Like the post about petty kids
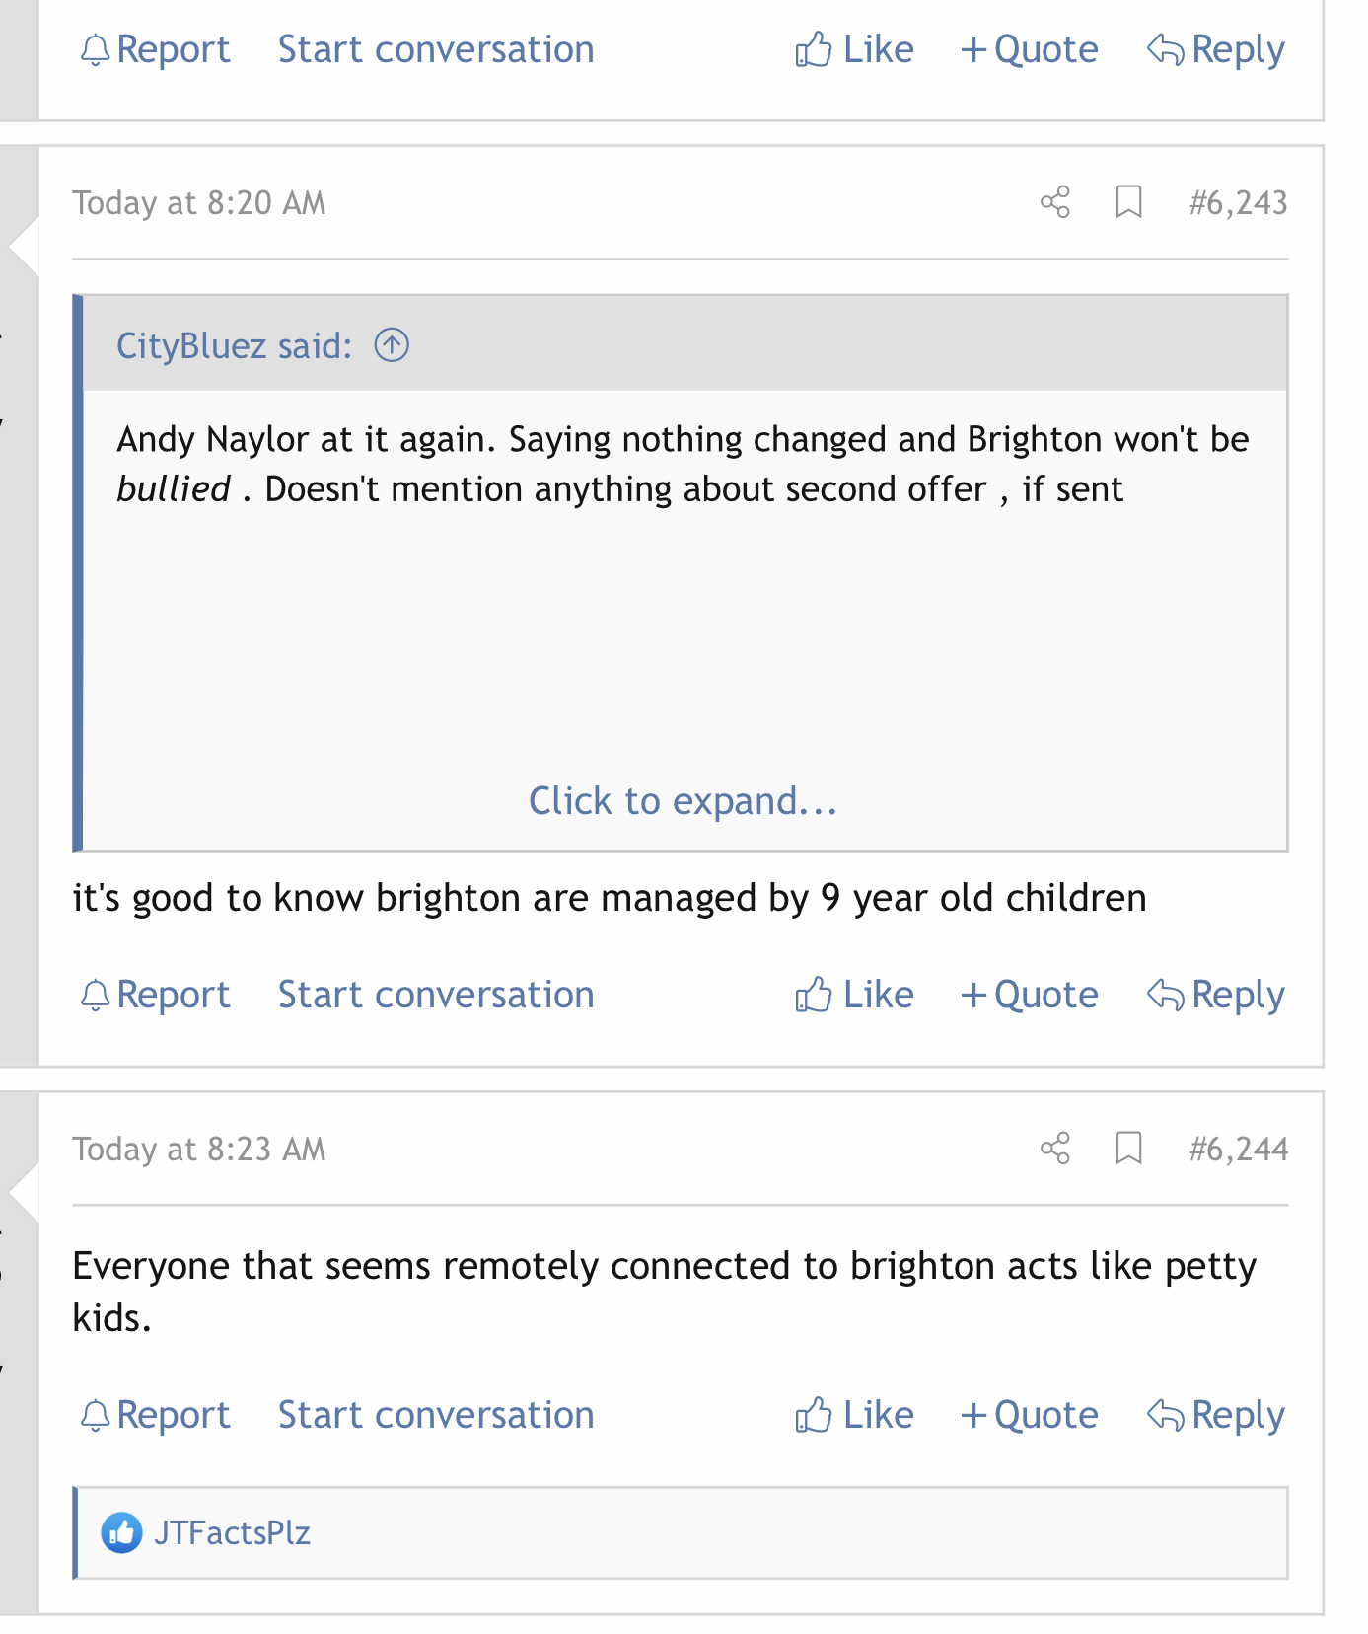This screenshot has width=1368, height=1634. (854, 1415)
